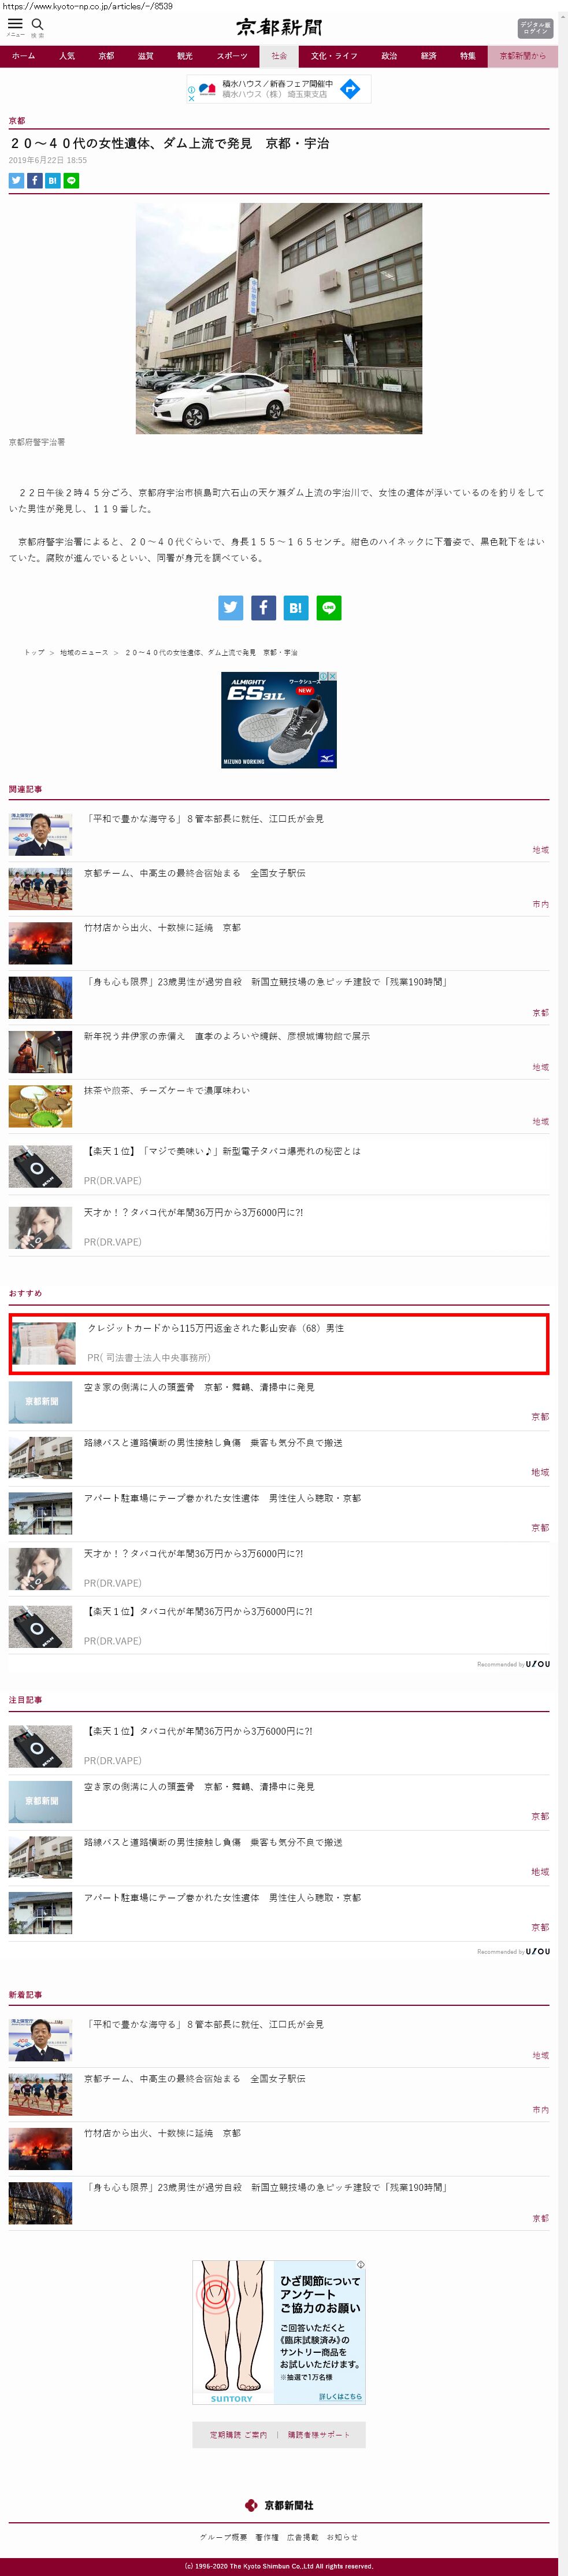Select the 社会 navigation tab
Screen dimensions: 568x2576
[x=279, y=56]
